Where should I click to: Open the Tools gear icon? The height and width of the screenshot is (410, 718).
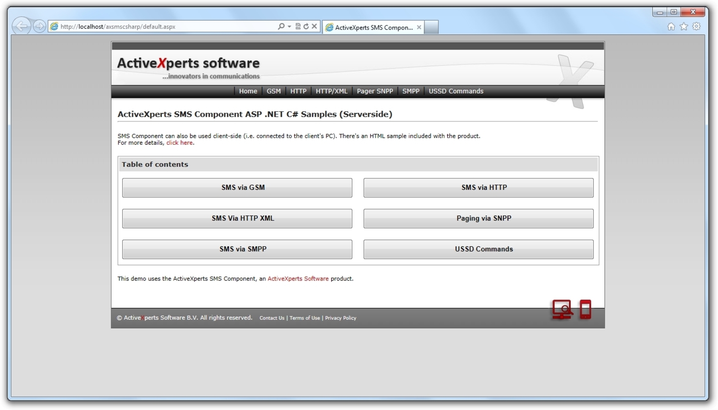pos(697,26)
